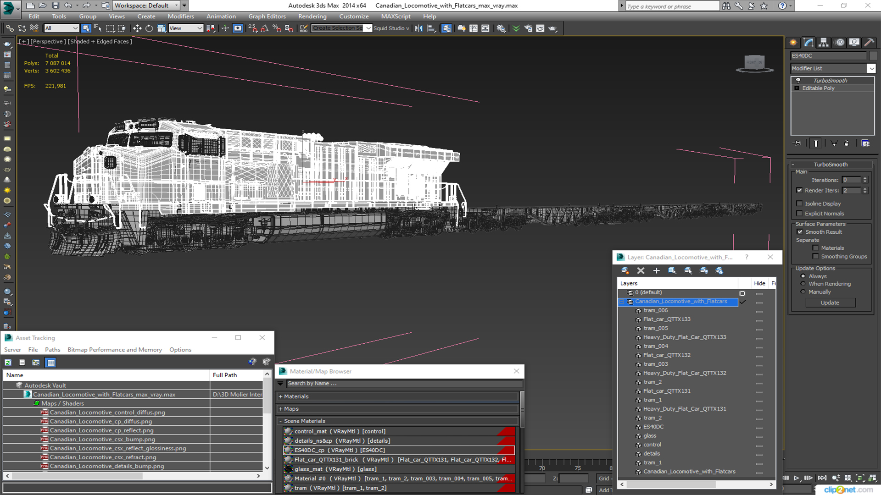Select the Rotate transform tool
The width and height of the screenshot is (881, 495).
click(x=149, y=28)
